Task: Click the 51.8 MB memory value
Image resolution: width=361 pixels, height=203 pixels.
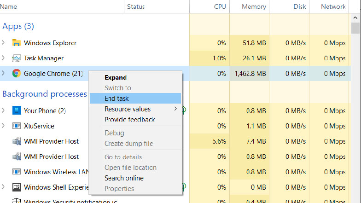Action: click(x=254, y=43)
